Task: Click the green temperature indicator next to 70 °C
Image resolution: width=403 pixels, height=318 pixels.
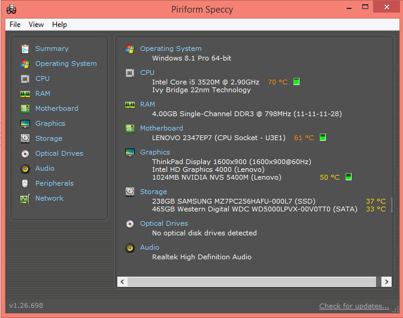Action: [296, 82]
